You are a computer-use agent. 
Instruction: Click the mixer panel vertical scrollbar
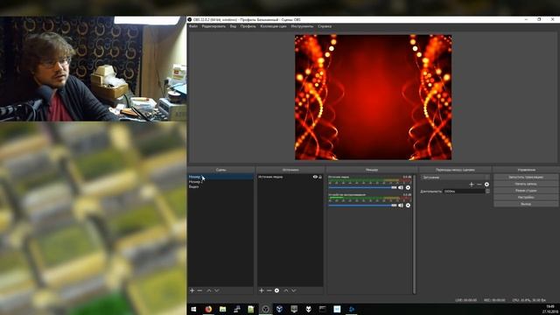[414, 234]
